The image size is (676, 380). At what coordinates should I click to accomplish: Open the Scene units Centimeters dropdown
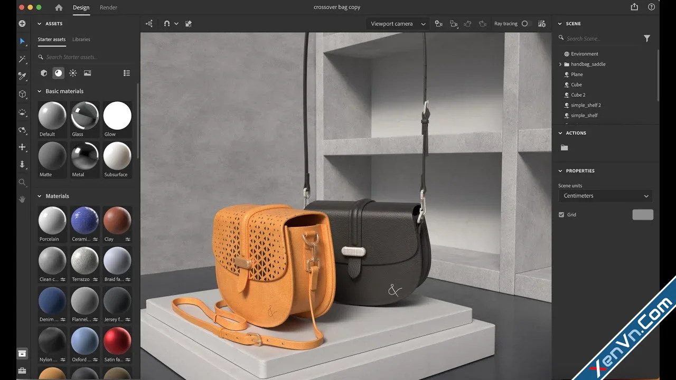tap(606, 196)
